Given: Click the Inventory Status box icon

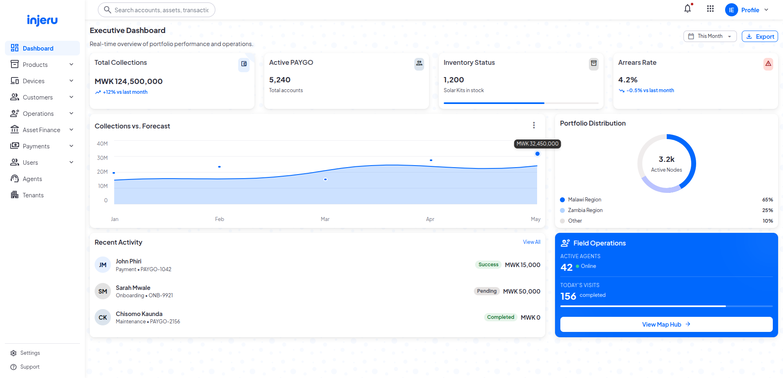Looking at the screenshot, I should tap(594, 64).
